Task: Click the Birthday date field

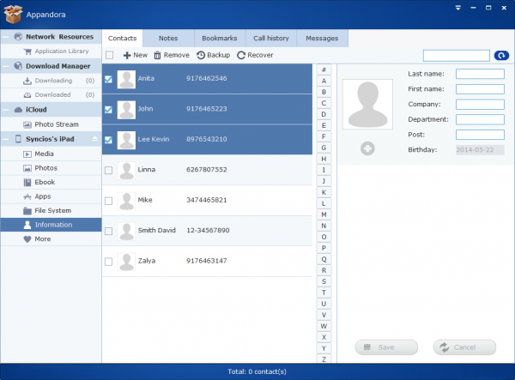Action: (480, 150)
